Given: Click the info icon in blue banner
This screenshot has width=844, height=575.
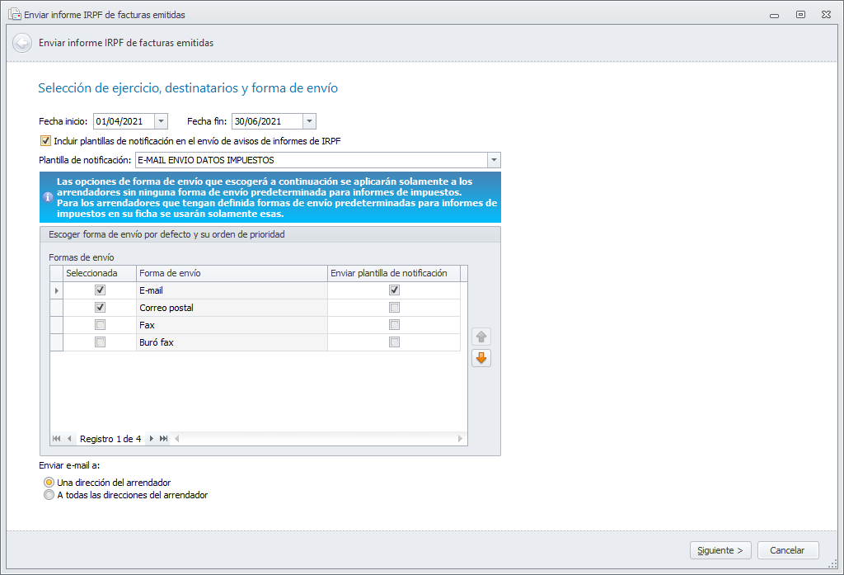Looking at the screenshot, I should point(48,197).
